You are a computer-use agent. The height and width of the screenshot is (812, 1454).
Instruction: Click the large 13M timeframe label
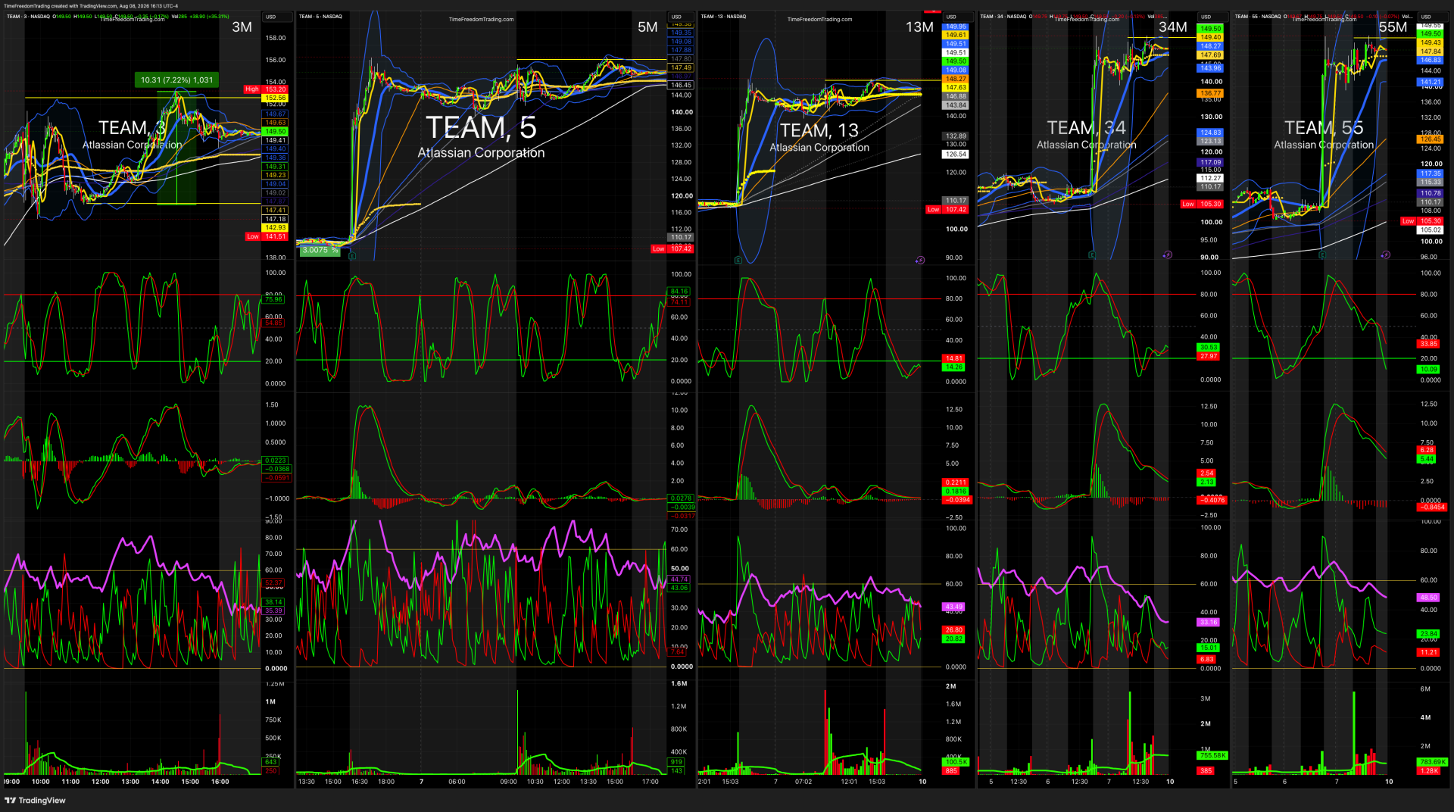point(919,27)
